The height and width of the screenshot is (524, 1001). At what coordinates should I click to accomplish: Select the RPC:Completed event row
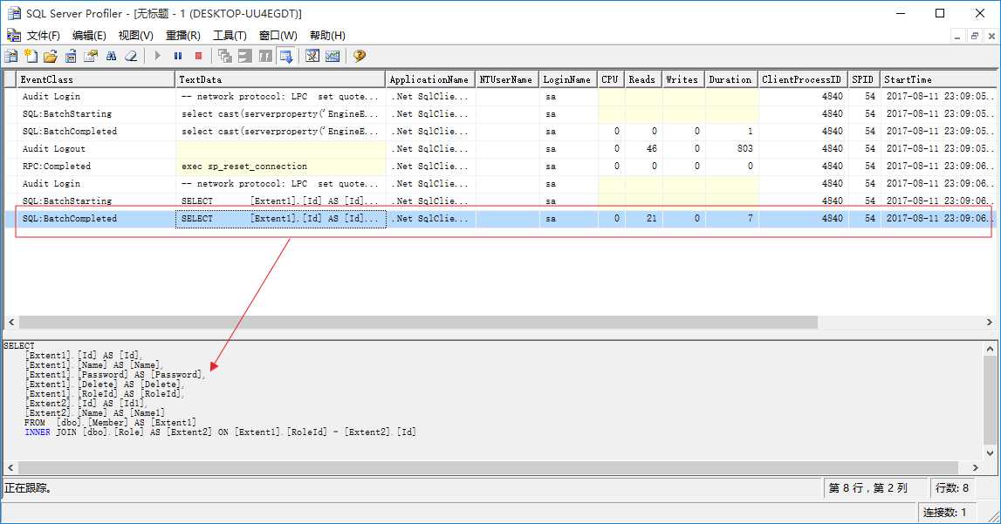click(501, 166)
